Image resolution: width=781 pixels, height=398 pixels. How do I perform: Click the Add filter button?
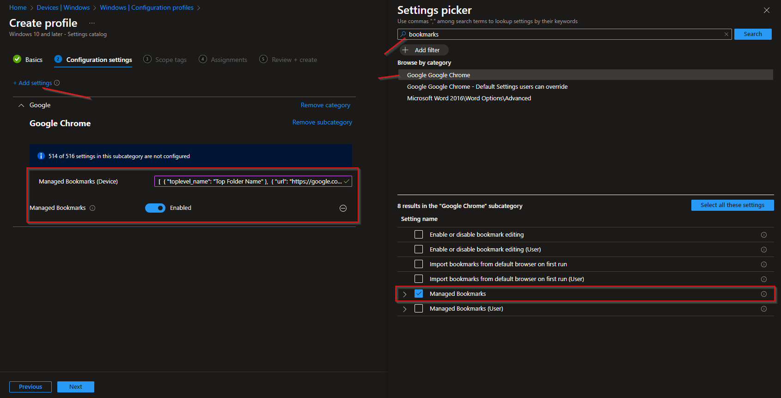pos(424,50)
